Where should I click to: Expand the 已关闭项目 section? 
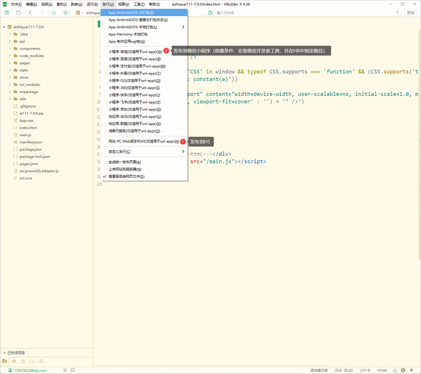click(x=4, y=353)
